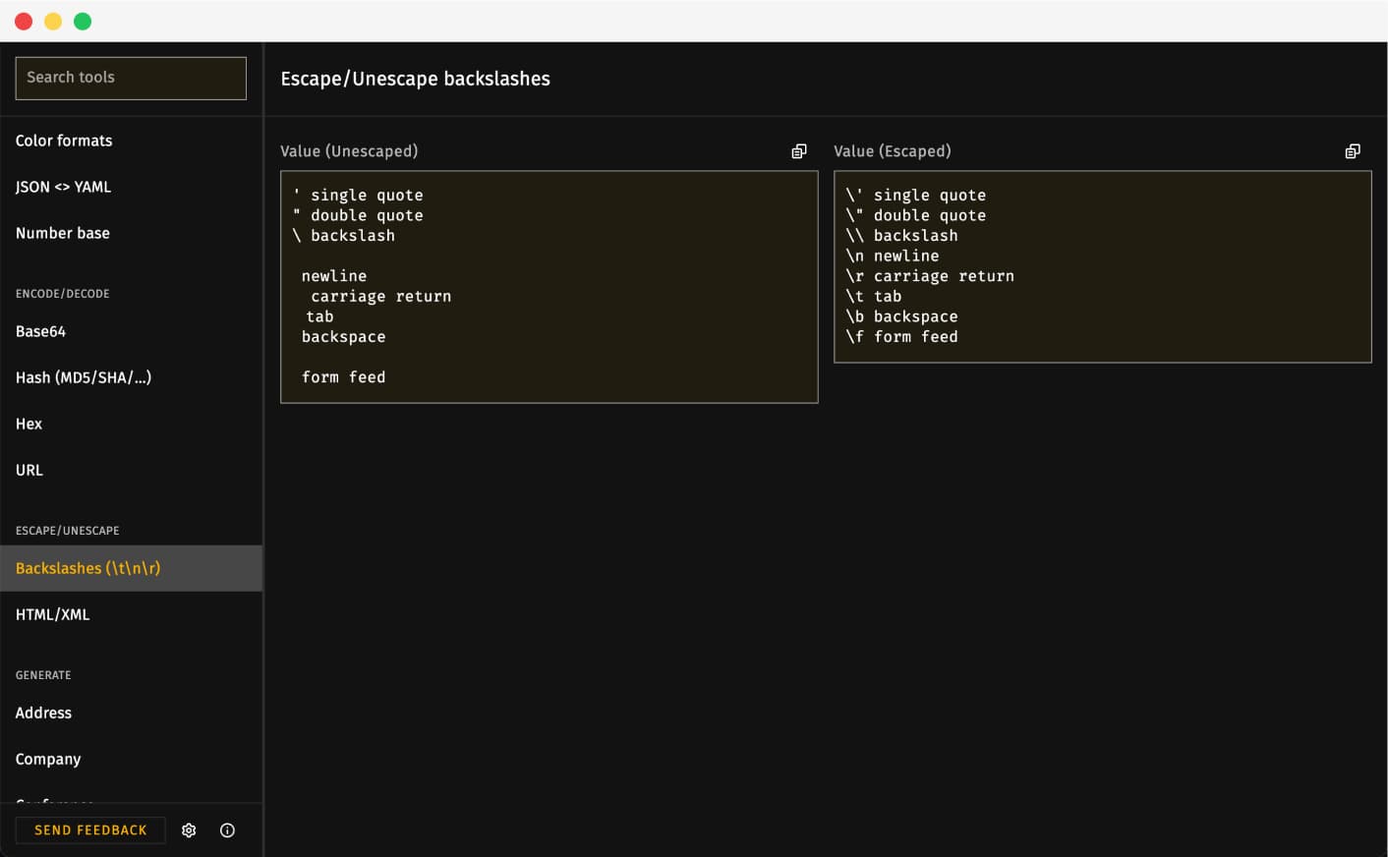Select Hash (MD5/SHA/...) tool
Image resolution: width=1388 pixels, height=857 pixels.
coord(131,377)
